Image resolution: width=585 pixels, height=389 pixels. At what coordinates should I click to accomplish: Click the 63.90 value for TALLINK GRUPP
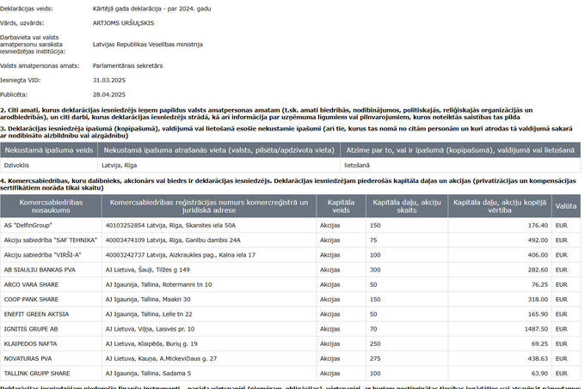(539, 374)
